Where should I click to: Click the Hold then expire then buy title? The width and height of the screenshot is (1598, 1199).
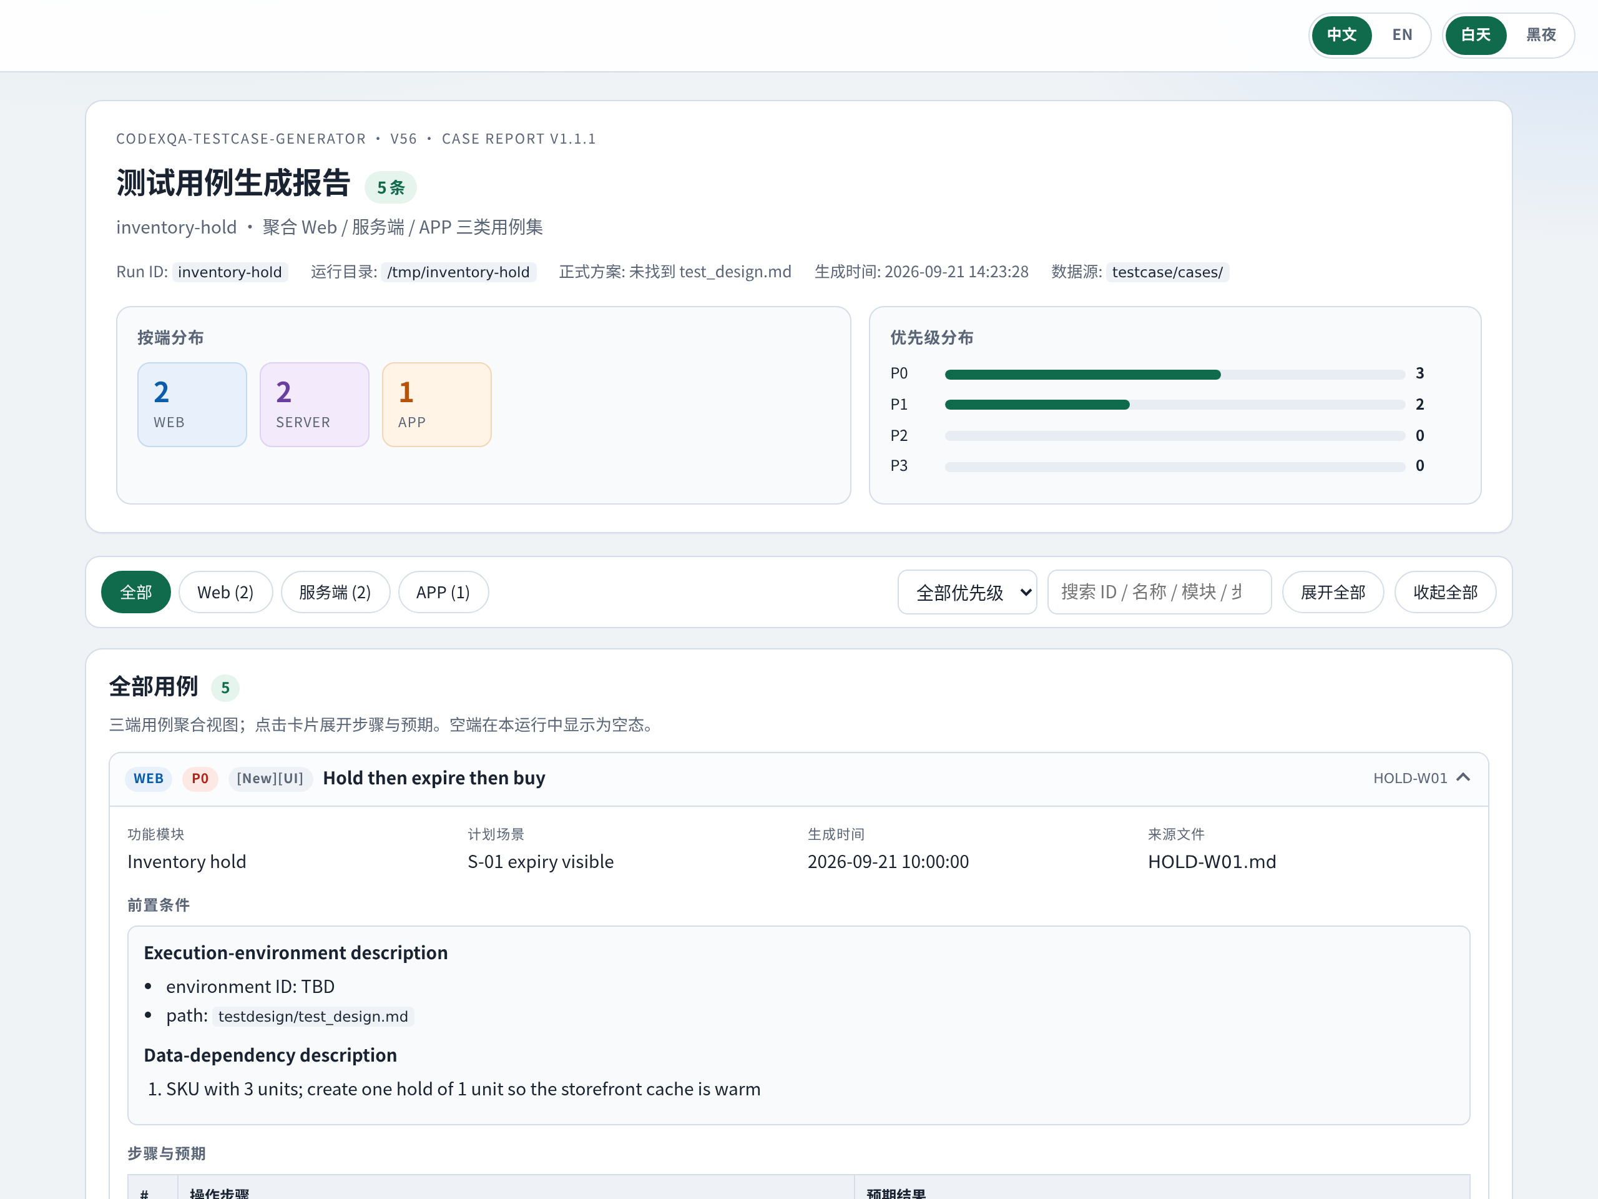434,777
